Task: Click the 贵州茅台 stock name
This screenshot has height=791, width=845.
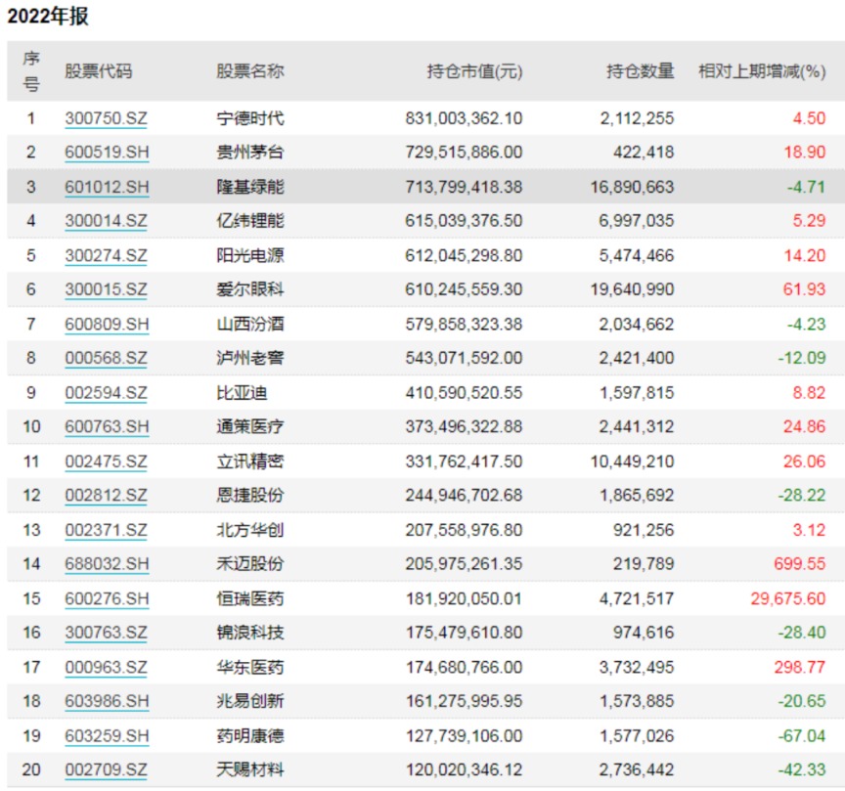Action: tap(250, 153)
